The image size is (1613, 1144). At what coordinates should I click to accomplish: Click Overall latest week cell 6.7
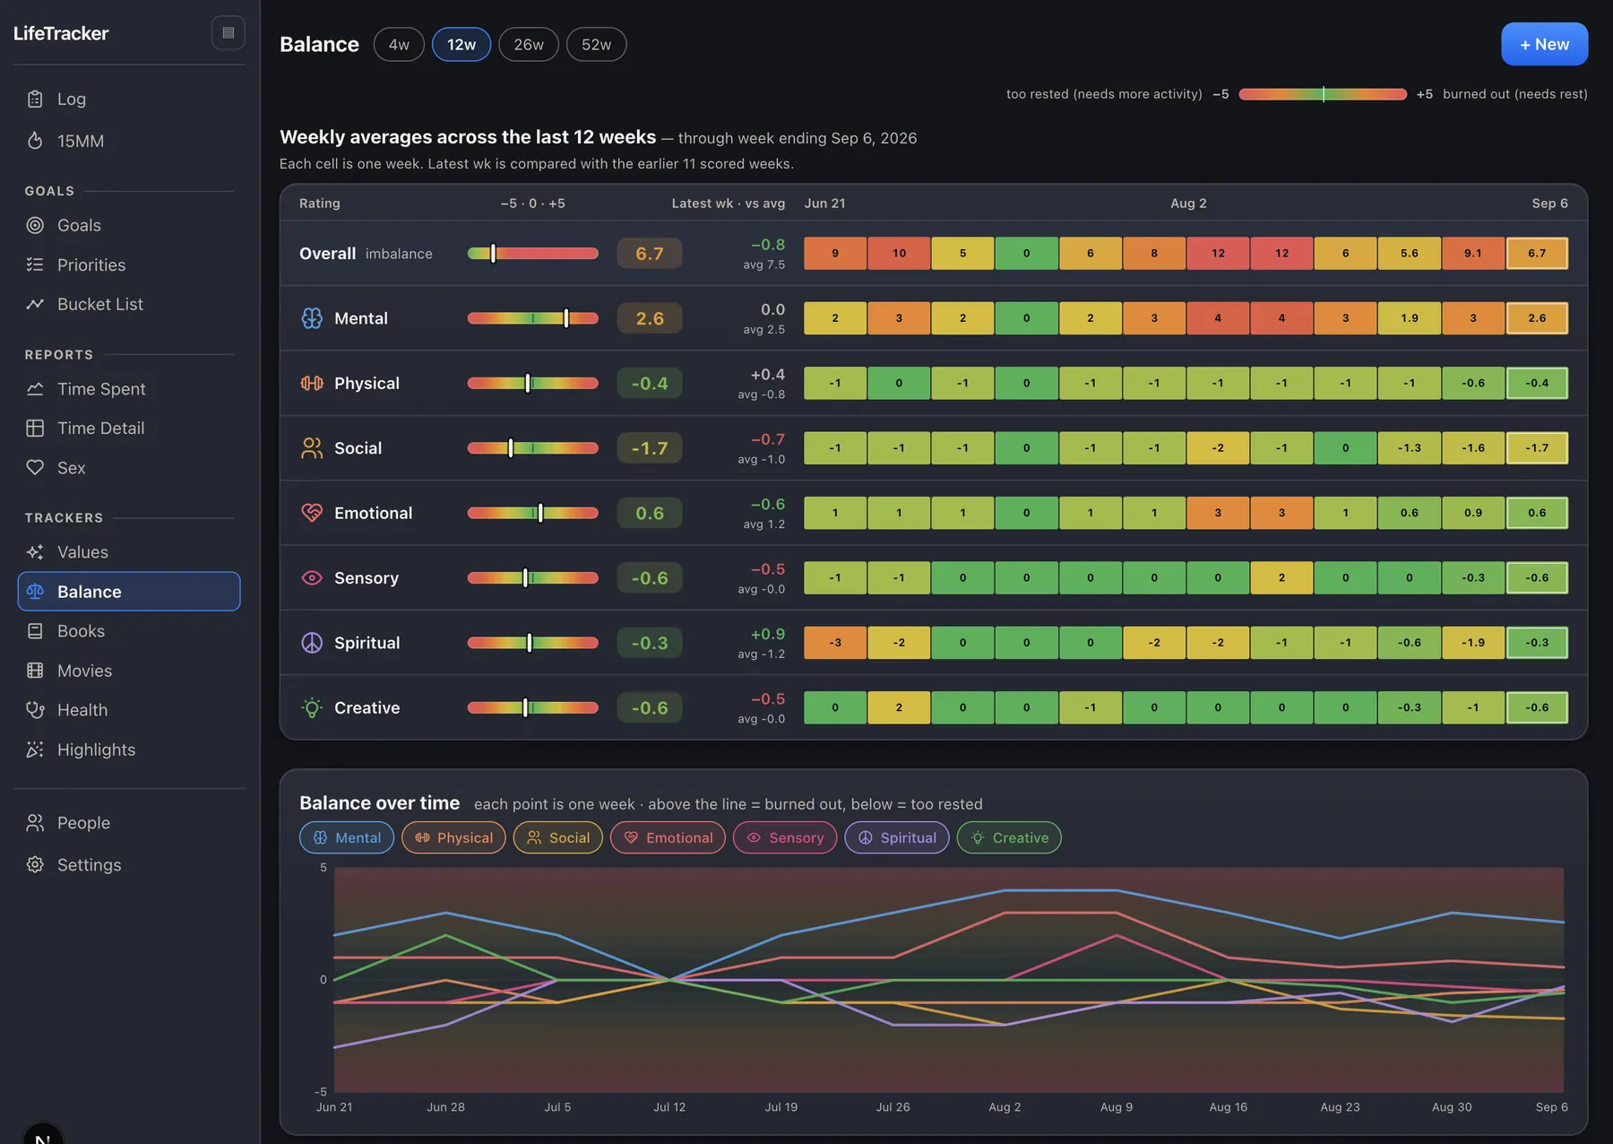tap(1537, 253)
